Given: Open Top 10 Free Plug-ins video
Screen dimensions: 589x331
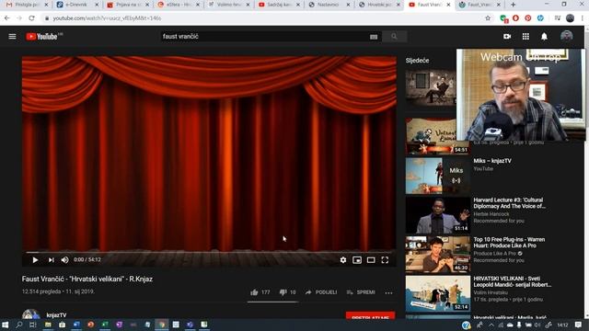Looking at the screenshot, I should click(x=509, y=243).
